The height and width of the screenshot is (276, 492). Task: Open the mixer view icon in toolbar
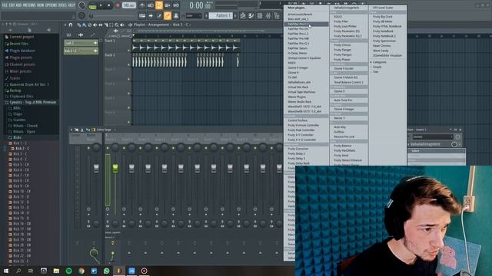click(268, 15)
